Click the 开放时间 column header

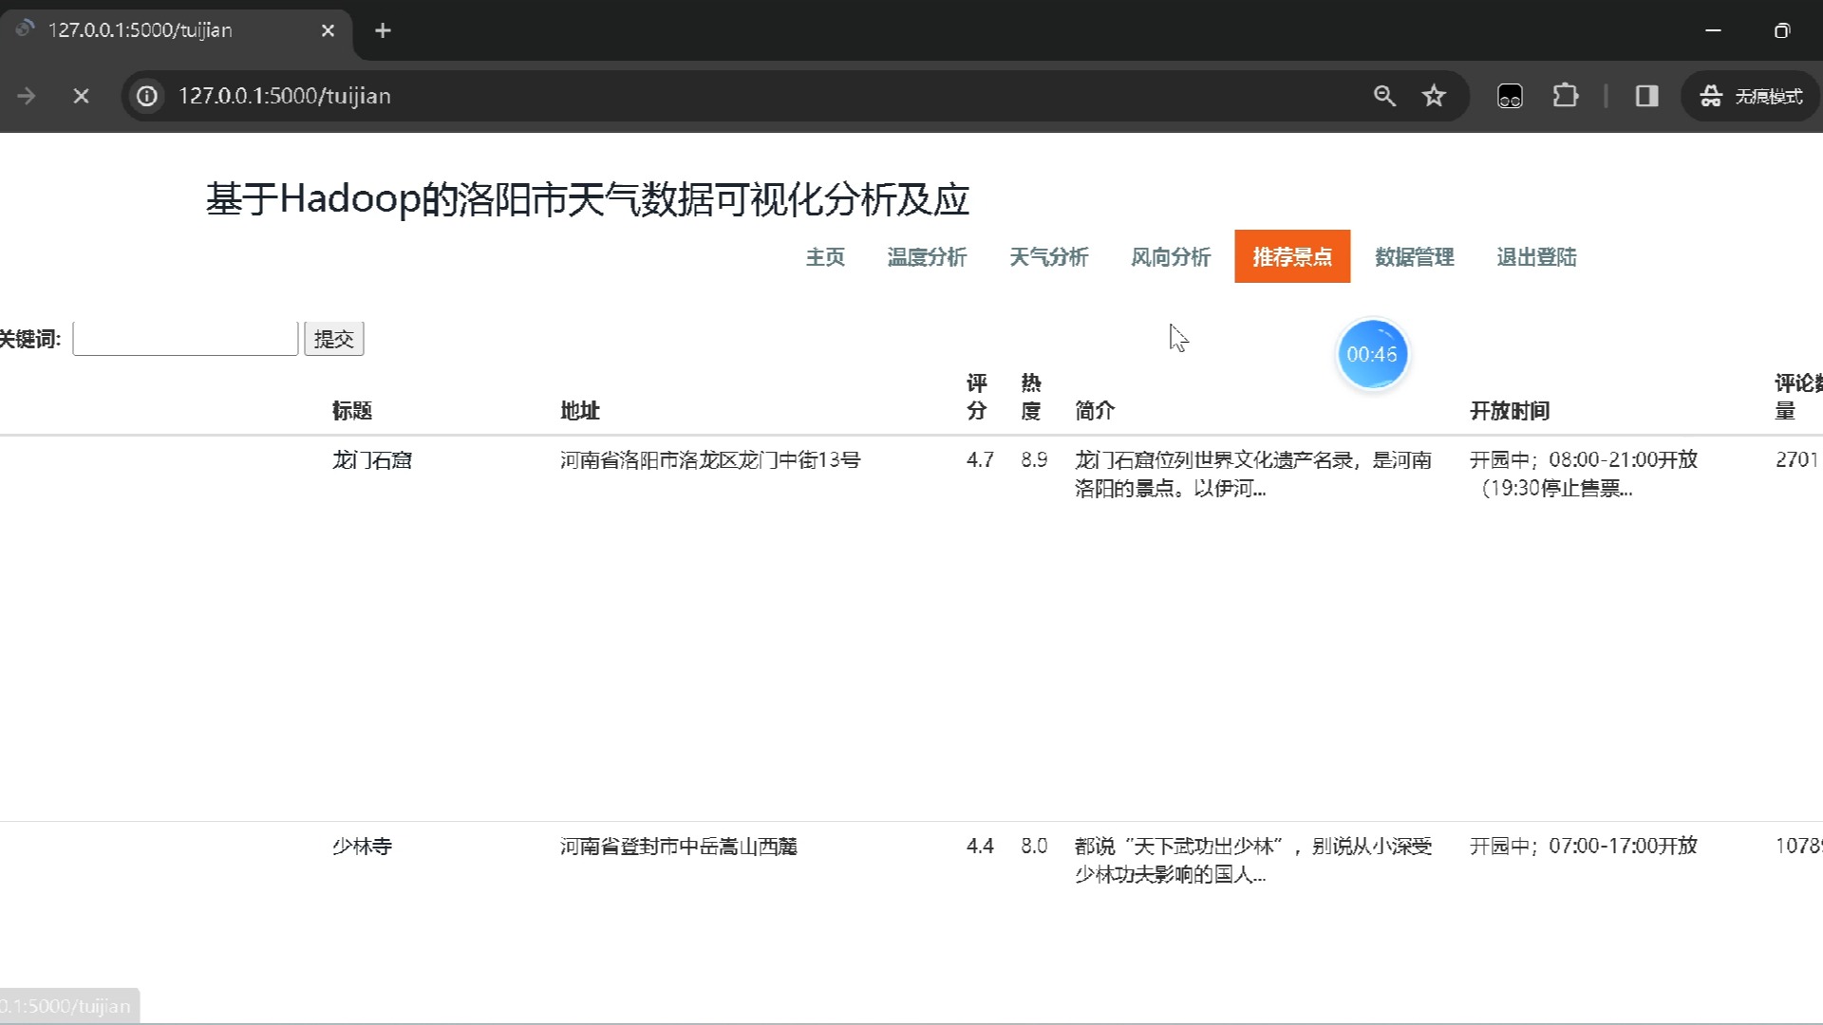click(1510, 411)
